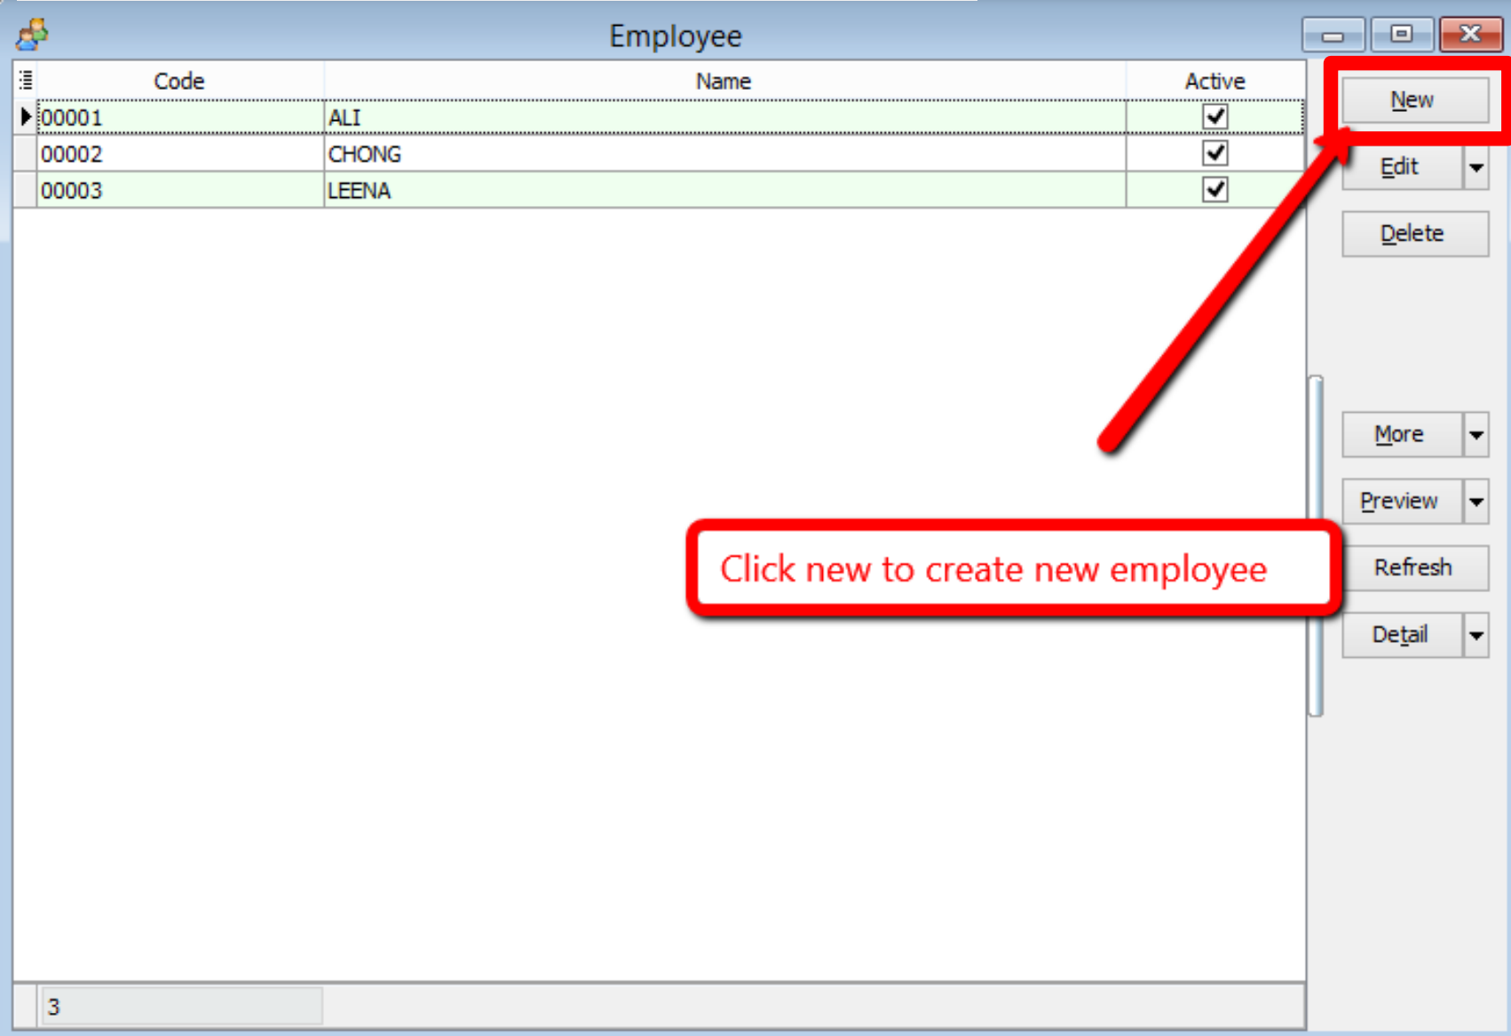
Task: Open the Preview dropdown arrow
Action: coord(1477,502)
